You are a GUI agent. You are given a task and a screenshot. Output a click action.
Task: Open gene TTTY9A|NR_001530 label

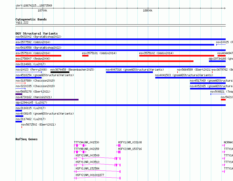pos(86,142)
